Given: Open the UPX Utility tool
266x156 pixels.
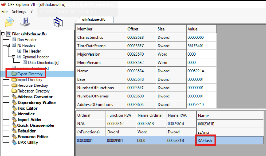Looking at the screenshot, I should [27, 142].
